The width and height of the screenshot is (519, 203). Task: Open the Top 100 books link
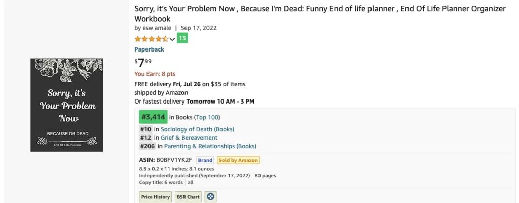coord(207,117)
